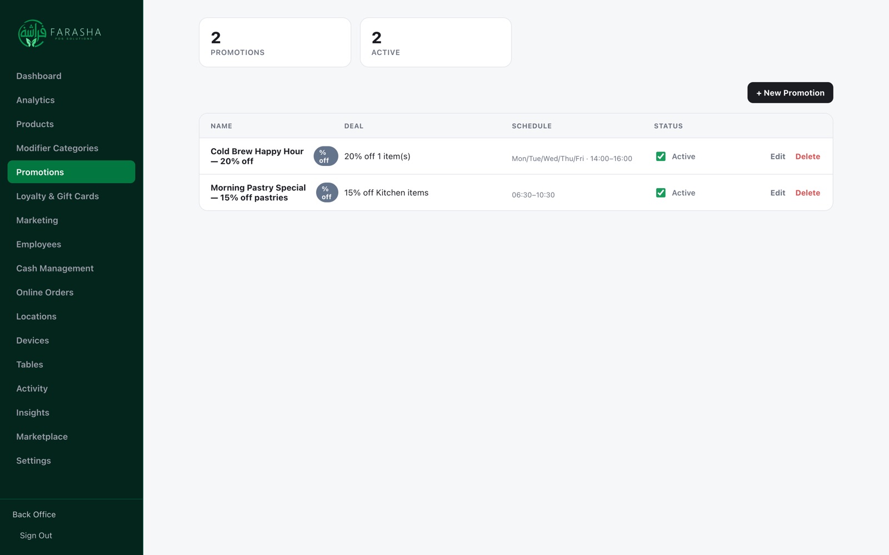Click Back Office link

(x=34, y=514)
